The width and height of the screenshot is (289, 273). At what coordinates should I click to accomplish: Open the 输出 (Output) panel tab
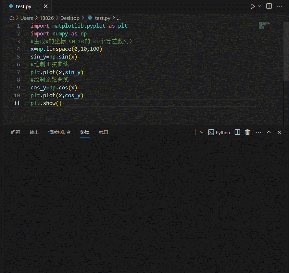tap(34, 132)
